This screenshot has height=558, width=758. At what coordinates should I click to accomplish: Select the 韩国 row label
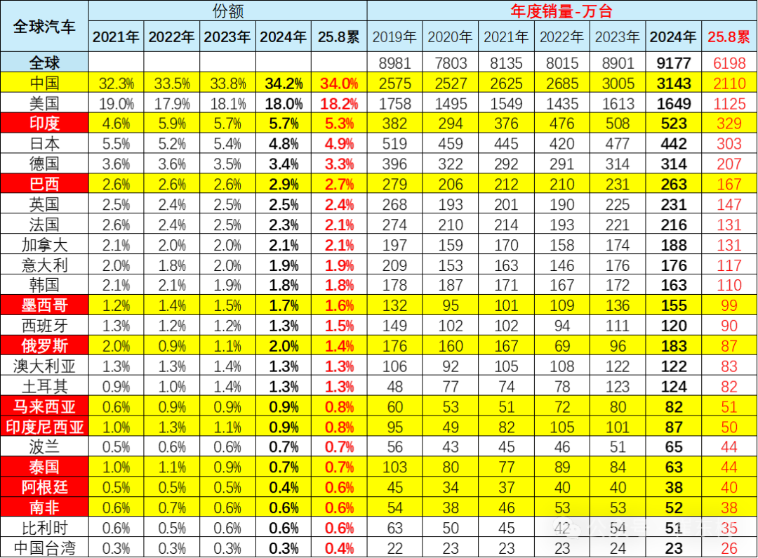(x=44, y=285)
